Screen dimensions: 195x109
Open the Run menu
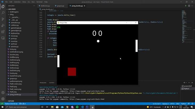33,2
